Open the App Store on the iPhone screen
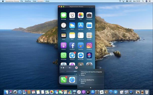Screen dimensions: 153x95 [x=81, y=25]
